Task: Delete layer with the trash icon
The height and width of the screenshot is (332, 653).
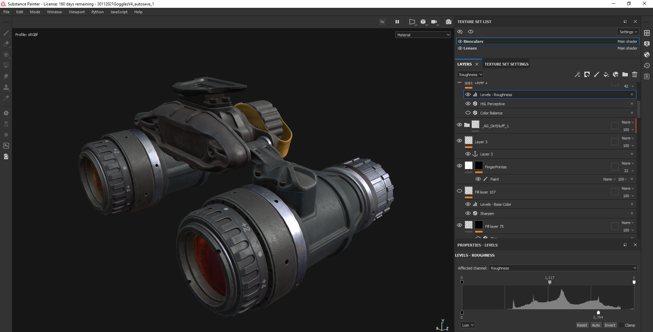Action: pos(635,75)
